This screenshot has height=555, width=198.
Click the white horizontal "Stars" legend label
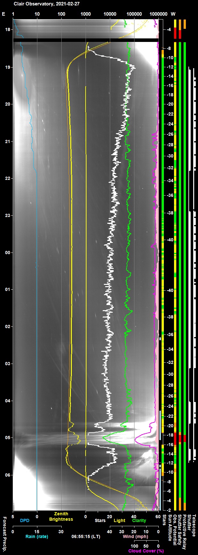[x=100, y=521]
